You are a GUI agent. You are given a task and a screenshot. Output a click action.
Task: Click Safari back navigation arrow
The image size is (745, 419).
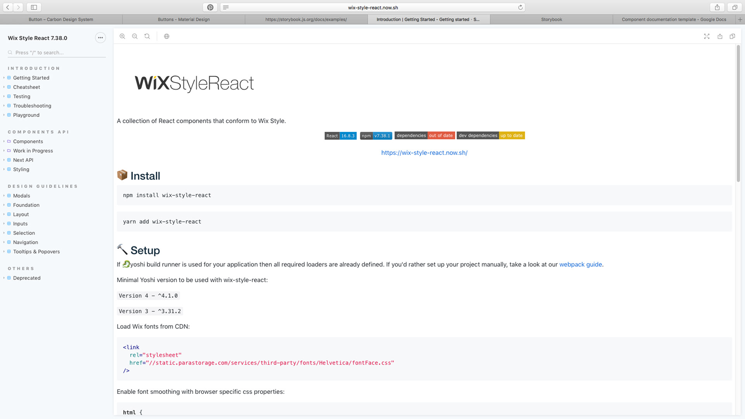[8, 7]
